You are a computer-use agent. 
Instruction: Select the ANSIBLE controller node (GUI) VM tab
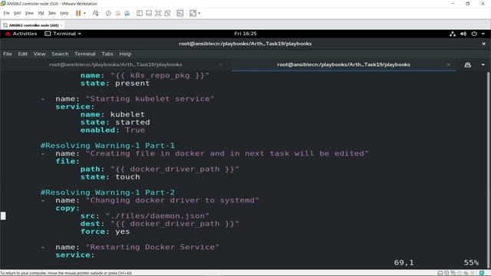(x=31, y=25)
